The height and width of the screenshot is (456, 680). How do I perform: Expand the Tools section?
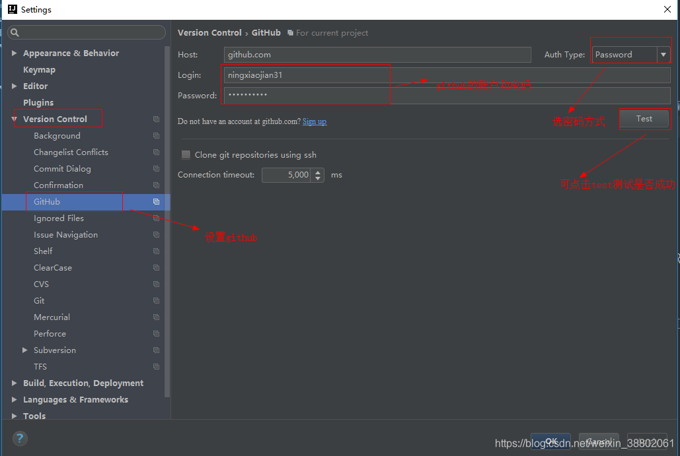15,416
